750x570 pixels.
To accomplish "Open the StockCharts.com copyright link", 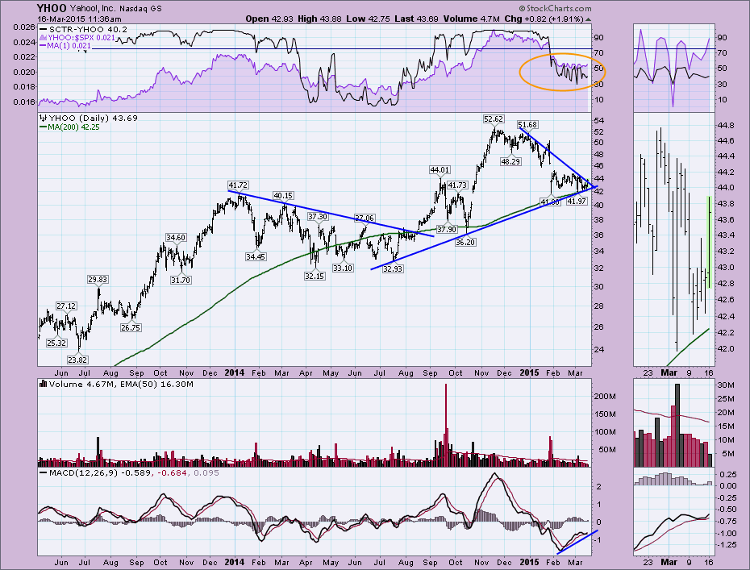I will point(555,9).
